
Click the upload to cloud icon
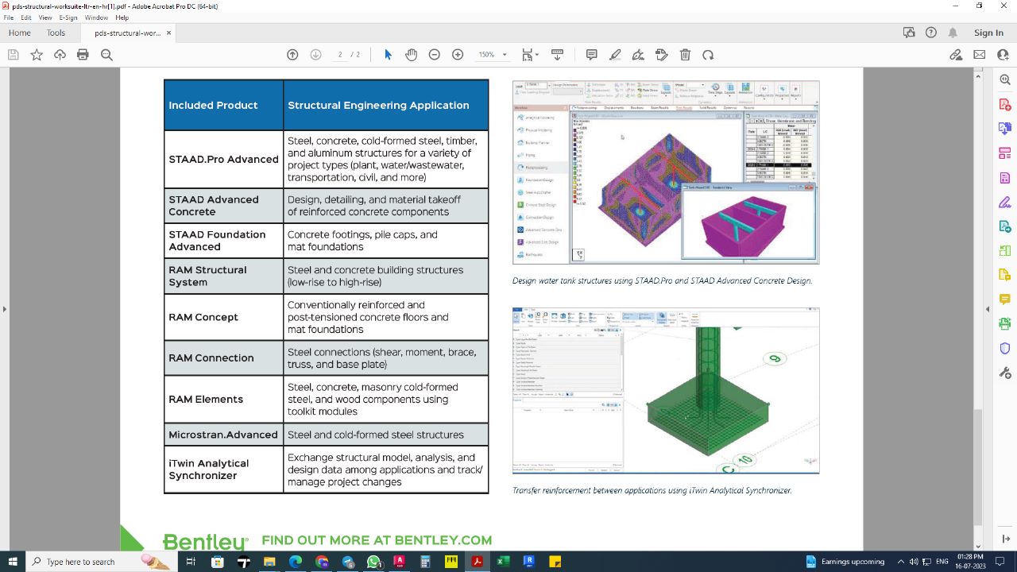[60, 55]
